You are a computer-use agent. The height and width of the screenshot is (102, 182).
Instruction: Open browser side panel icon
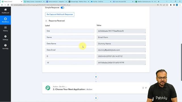click(x=174, y=5)
